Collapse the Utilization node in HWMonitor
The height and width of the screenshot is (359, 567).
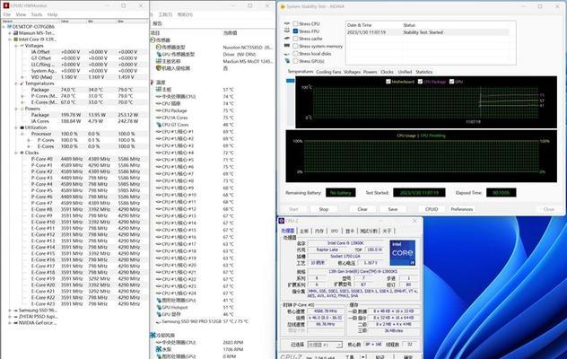click(16, 127)
